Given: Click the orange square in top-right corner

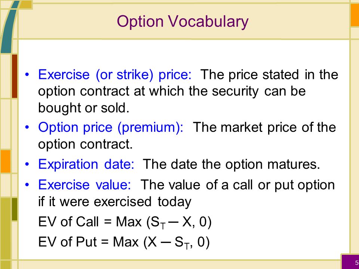Looking at the screenshot, I should (x=355, y=15).
